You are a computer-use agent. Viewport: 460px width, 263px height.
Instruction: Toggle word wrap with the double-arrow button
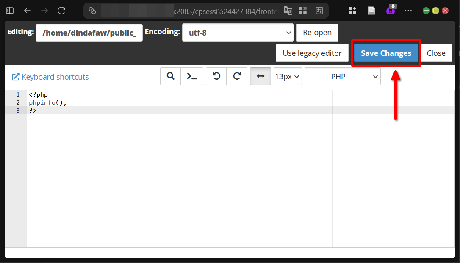tap(260, 76)
